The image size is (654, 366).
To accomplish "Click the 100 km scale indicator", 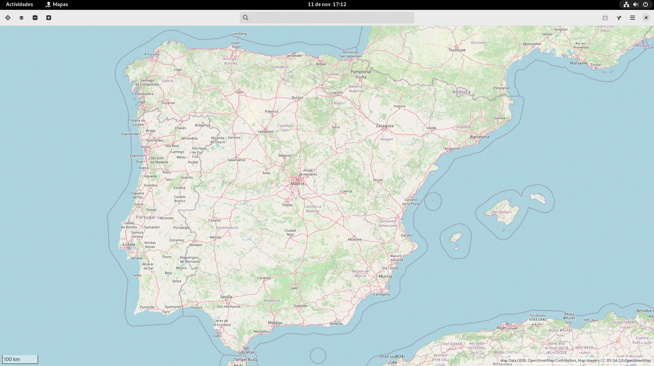I will point(20,359).
